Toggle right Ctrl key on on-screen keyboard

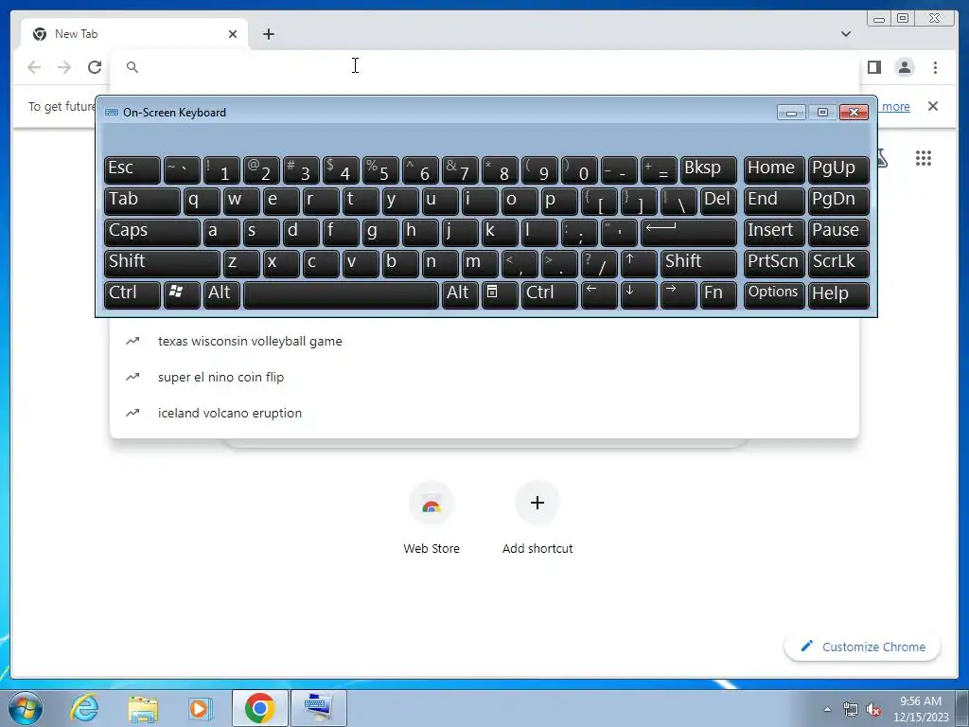(550, 294)
